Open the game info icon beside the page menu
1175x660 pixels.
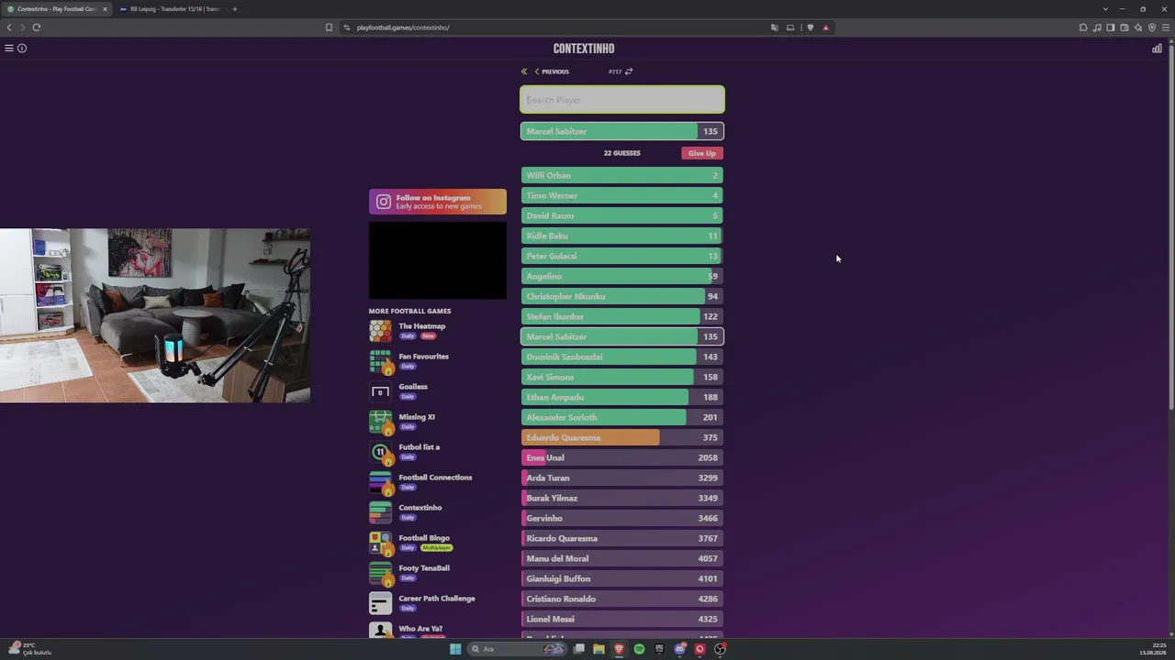[x=22, y=49]
